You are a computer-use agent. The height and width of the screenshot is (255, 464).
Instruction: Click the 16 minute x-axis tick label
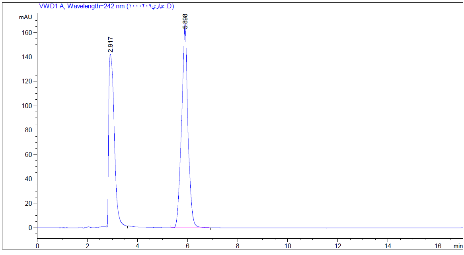click(x=438, y=246)
